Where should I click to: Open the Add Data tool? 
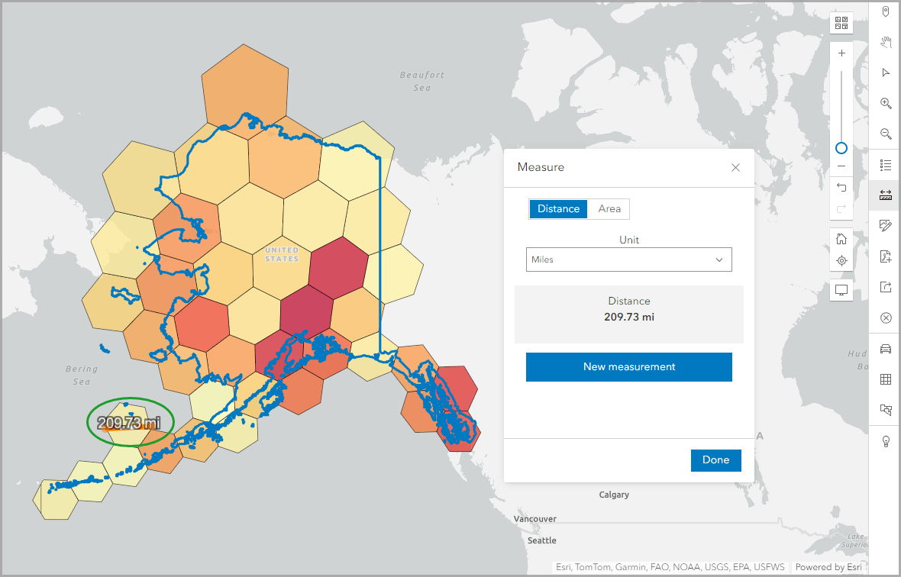pyautogui.click(x=885, y=256)
